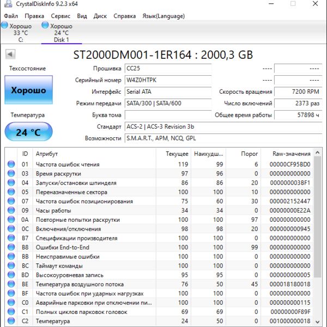Click the blue status icon for attribute C0
Image resolution: width=327 pixels, height=327 pixels.
11,302
